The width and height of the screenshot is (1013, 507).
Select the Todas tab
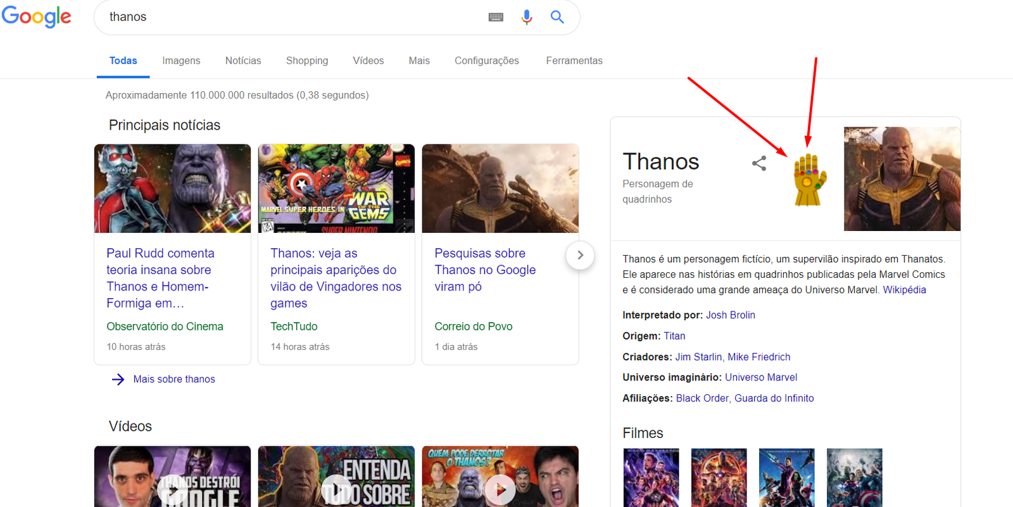(123, 61)
